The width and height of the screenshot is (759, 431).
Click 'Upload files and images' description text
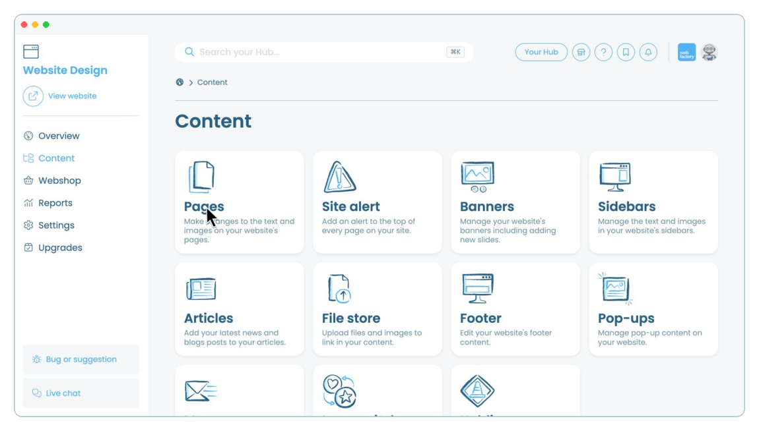click(372, 337)
